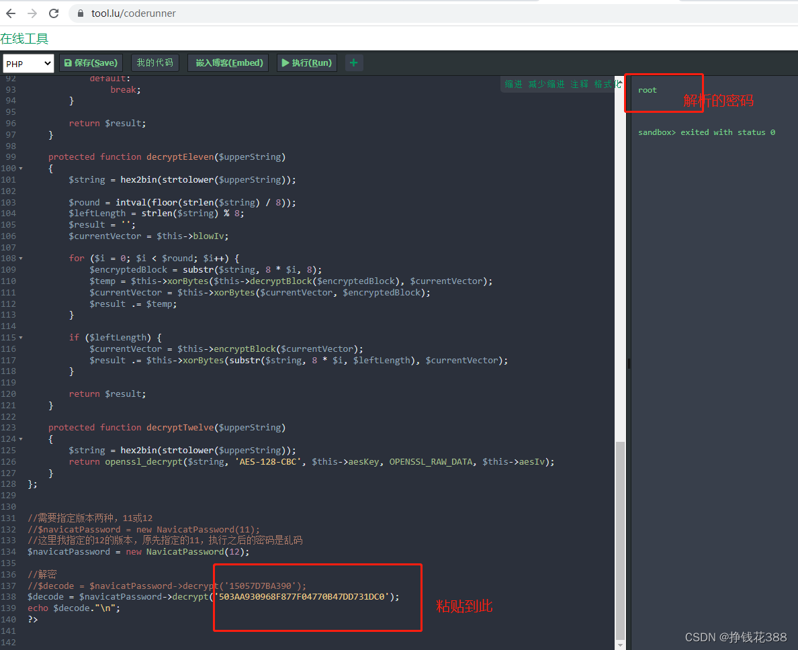Screen dimensions: 798x650
Task: Run the code with 执行(Run)
Action: click(x=307, y=62)
